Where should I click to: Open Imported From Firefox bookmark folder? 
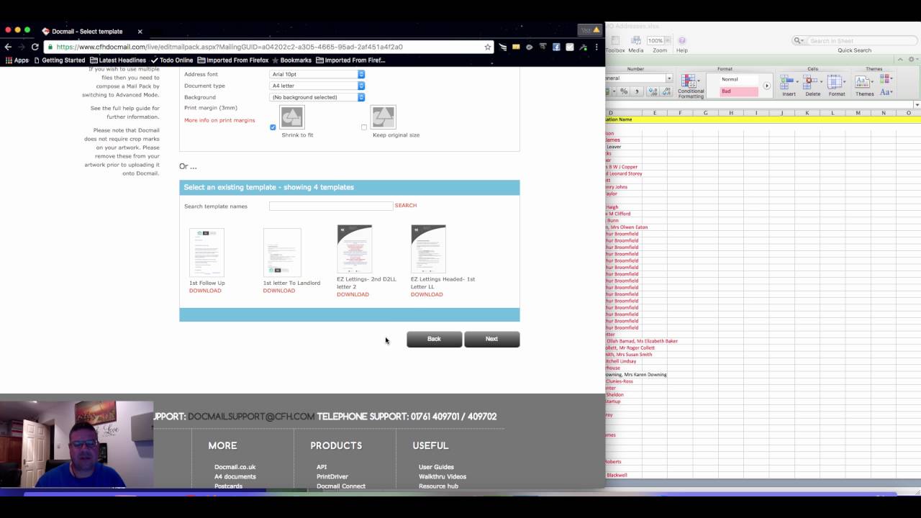click(232, 60)
